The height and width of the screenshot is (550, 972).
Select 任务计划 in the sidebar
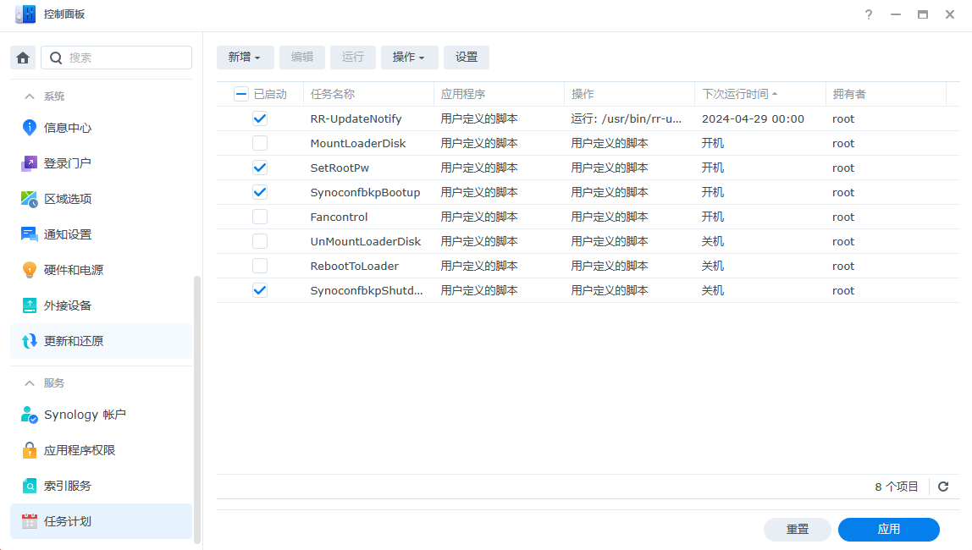tap(68, 521)
